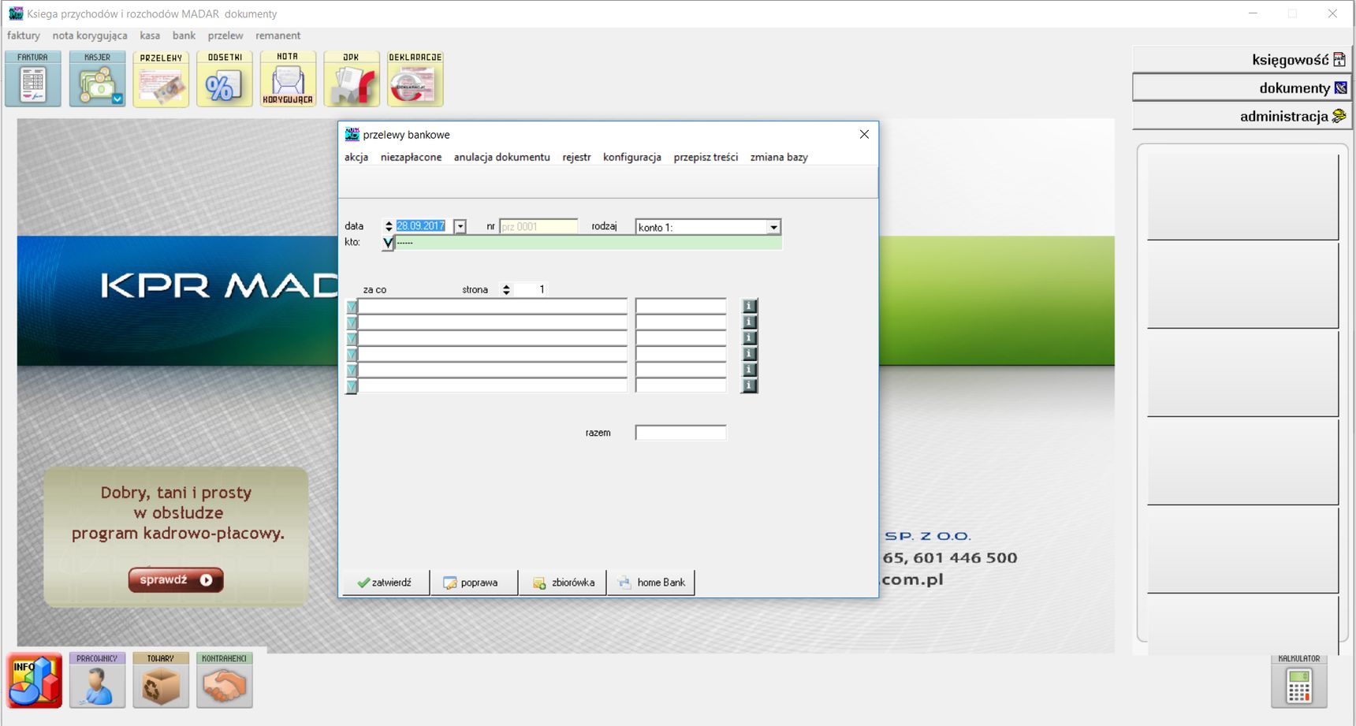The width and height of the screenshot is (1356, 726).
Task: Expand third za co row selector
Action: click(x=352, y=338)
